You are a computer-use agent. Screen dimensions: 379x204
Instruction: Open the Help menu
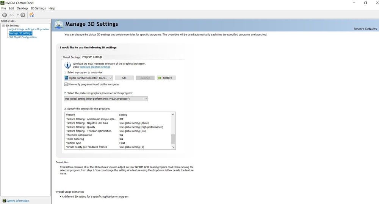pos(52,8)
